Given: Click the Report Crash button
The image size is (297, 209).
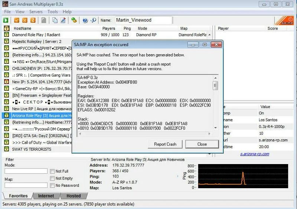Looking at the screenshot, I should coord(165,144).
